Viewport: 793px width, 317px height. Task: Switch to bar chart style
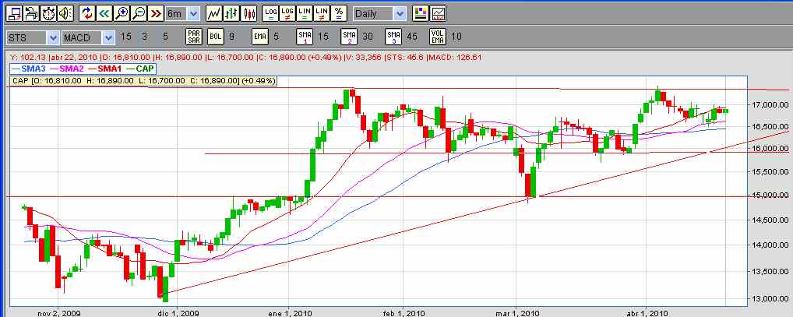[231, 13]
